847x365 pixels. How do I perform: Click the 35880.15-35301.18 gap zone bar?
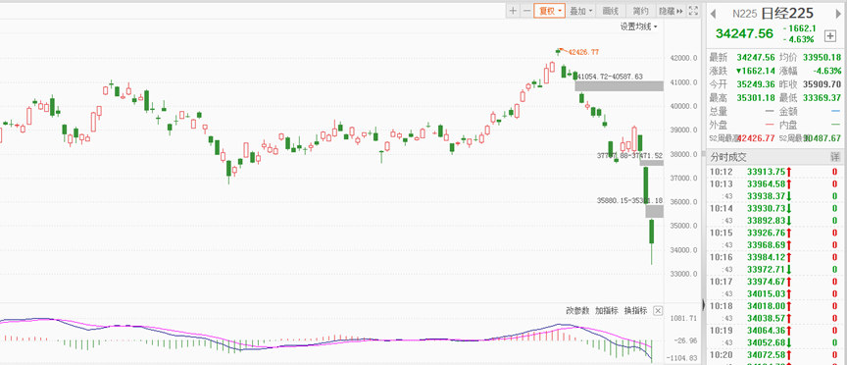click(x=655, y=211)
